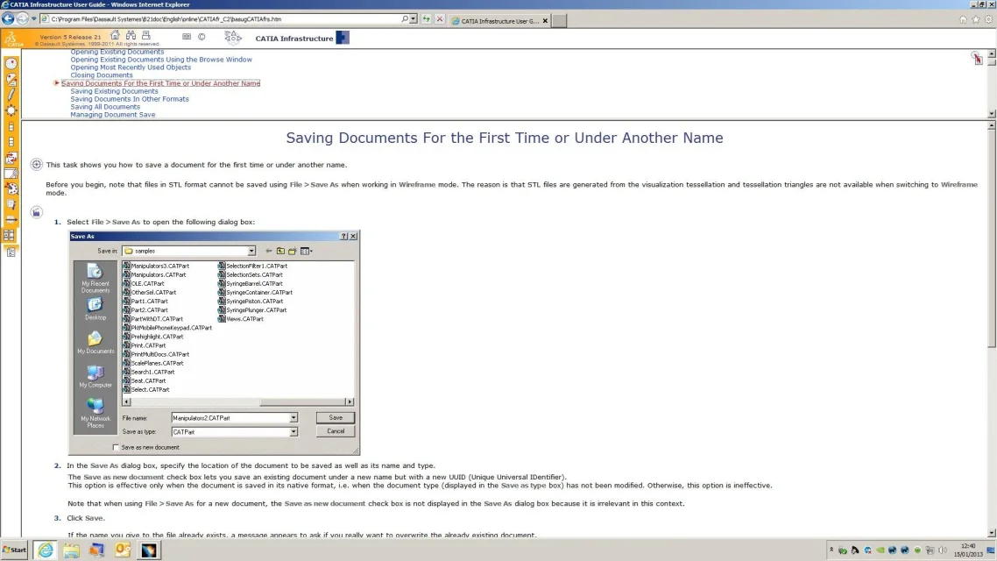Click Cancel button in the illustration
Viewport: 997px width, 561px height.
(335, 432)
